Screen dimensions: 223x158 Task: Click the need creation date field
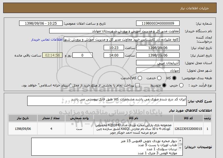[x=158, y=48]
